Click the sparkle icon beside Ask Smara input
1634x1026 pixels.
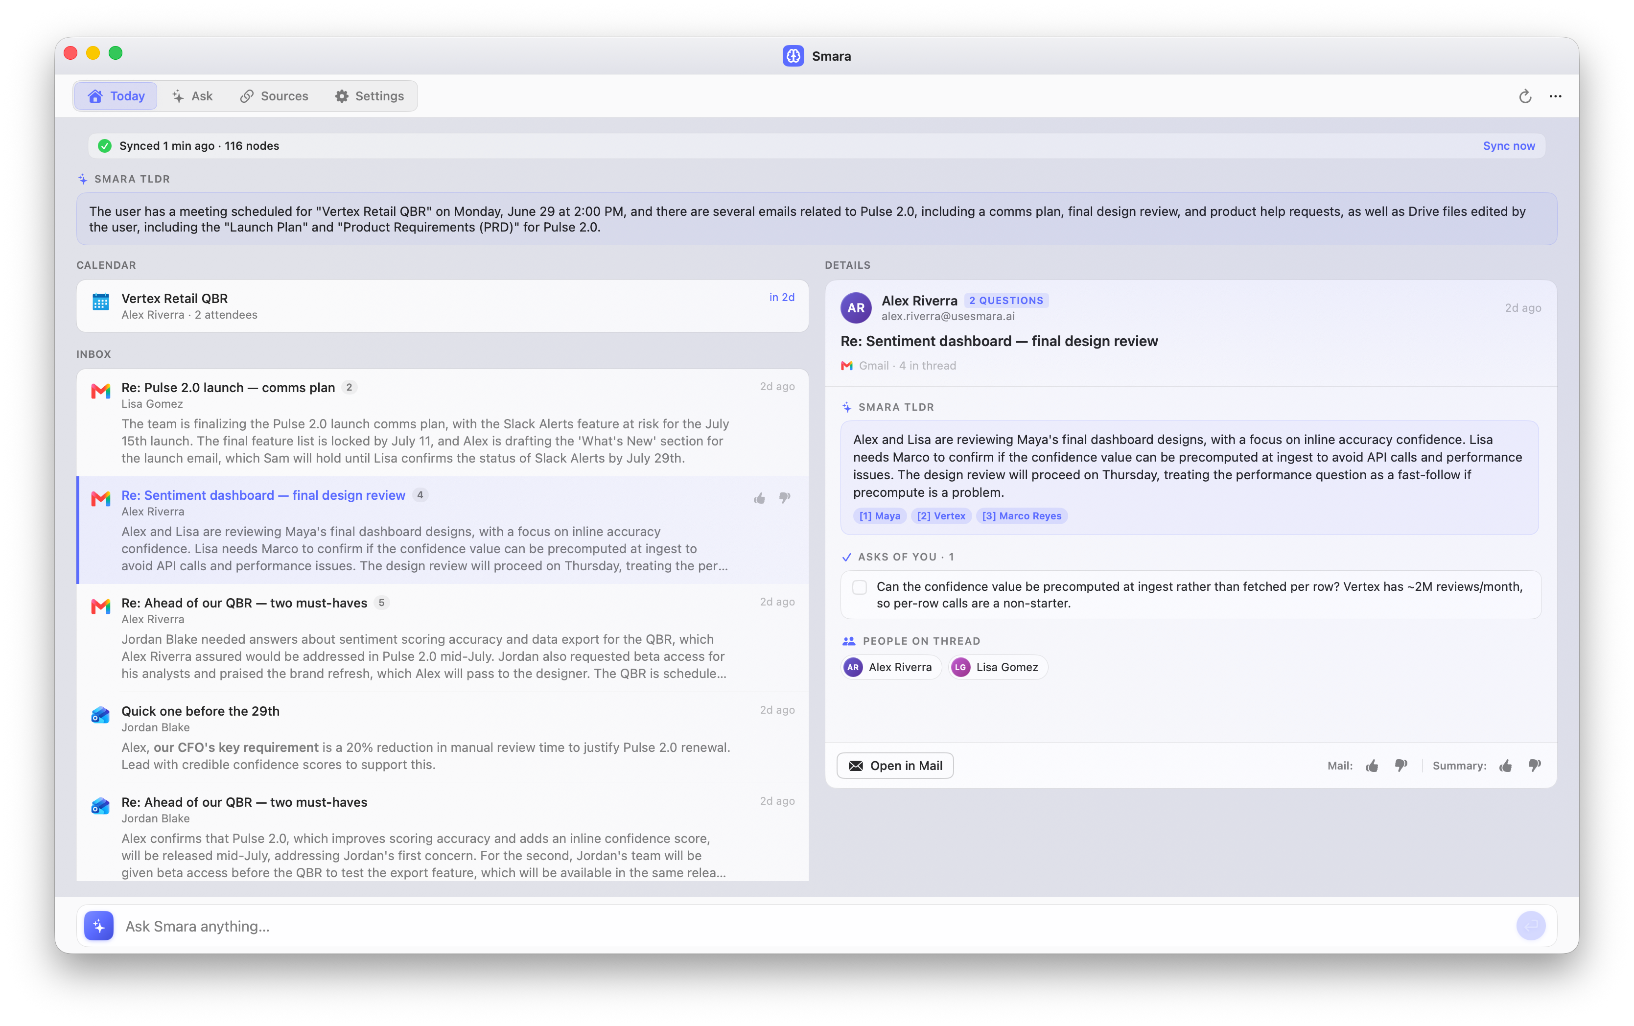click(x=99, y=926)
